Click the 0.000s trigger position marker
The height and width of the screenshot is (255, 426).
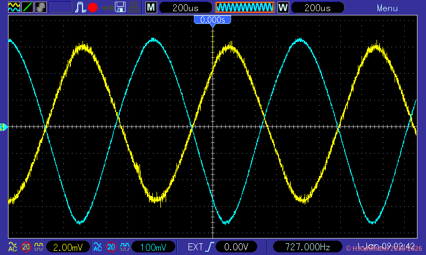point(212,20)
